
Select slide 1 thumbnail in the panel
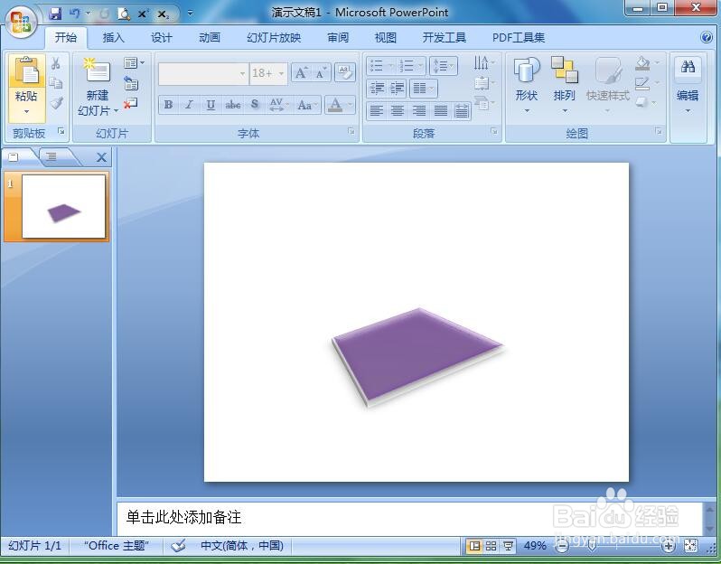pyautogui.click(x=63, y=206)
